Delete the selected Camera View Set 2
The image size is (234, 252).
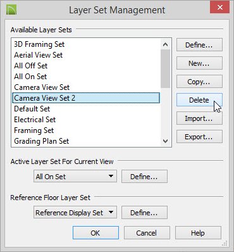click(199, 100)
